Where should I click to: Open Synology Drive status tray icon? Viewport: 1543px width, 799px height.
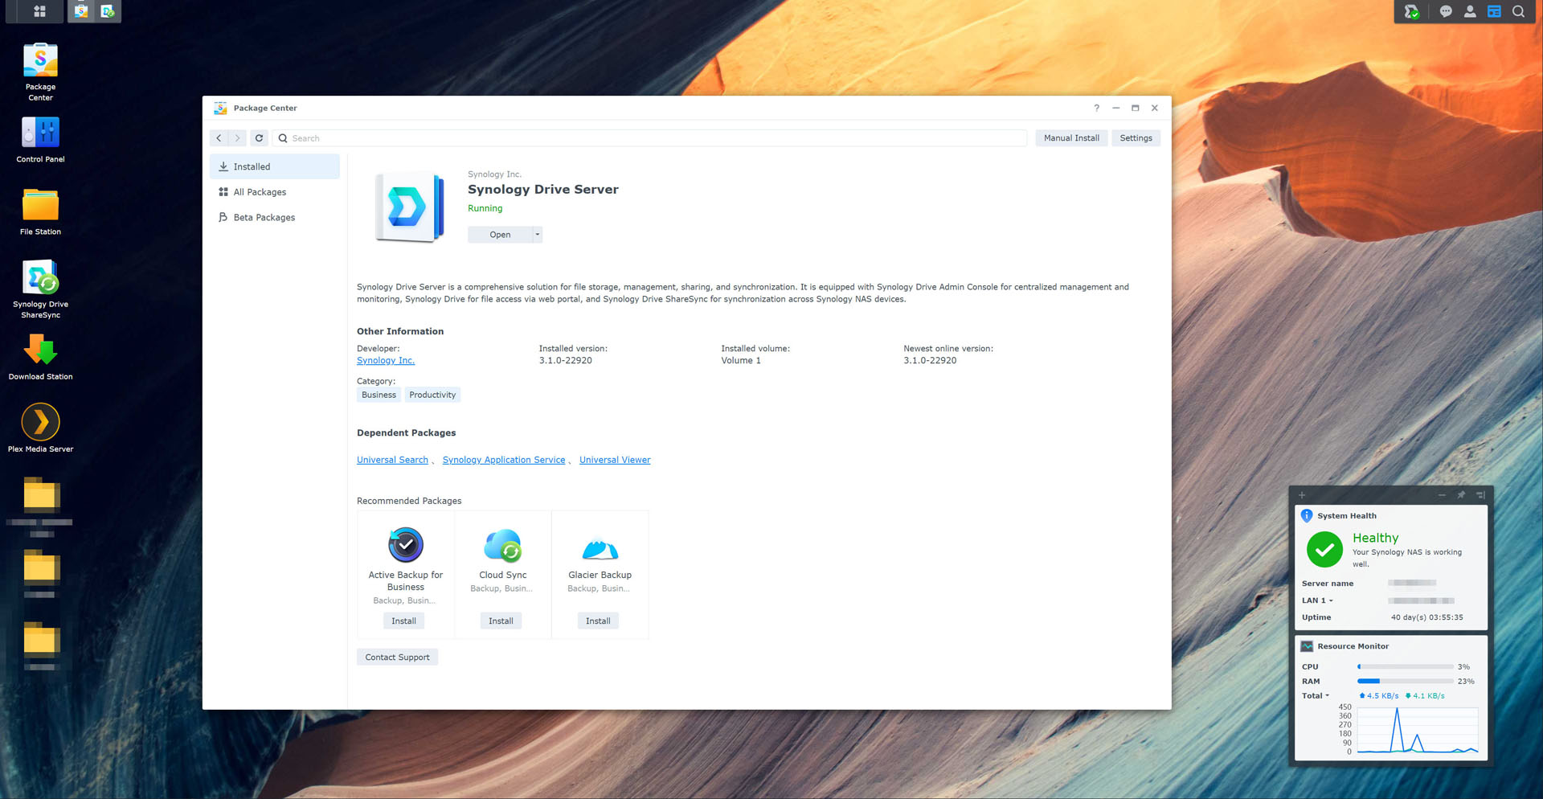(1412, 11)
